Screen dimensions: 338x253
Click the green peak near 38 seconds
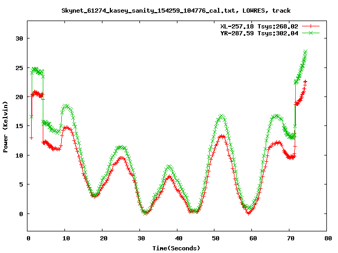tap(169, 167)
